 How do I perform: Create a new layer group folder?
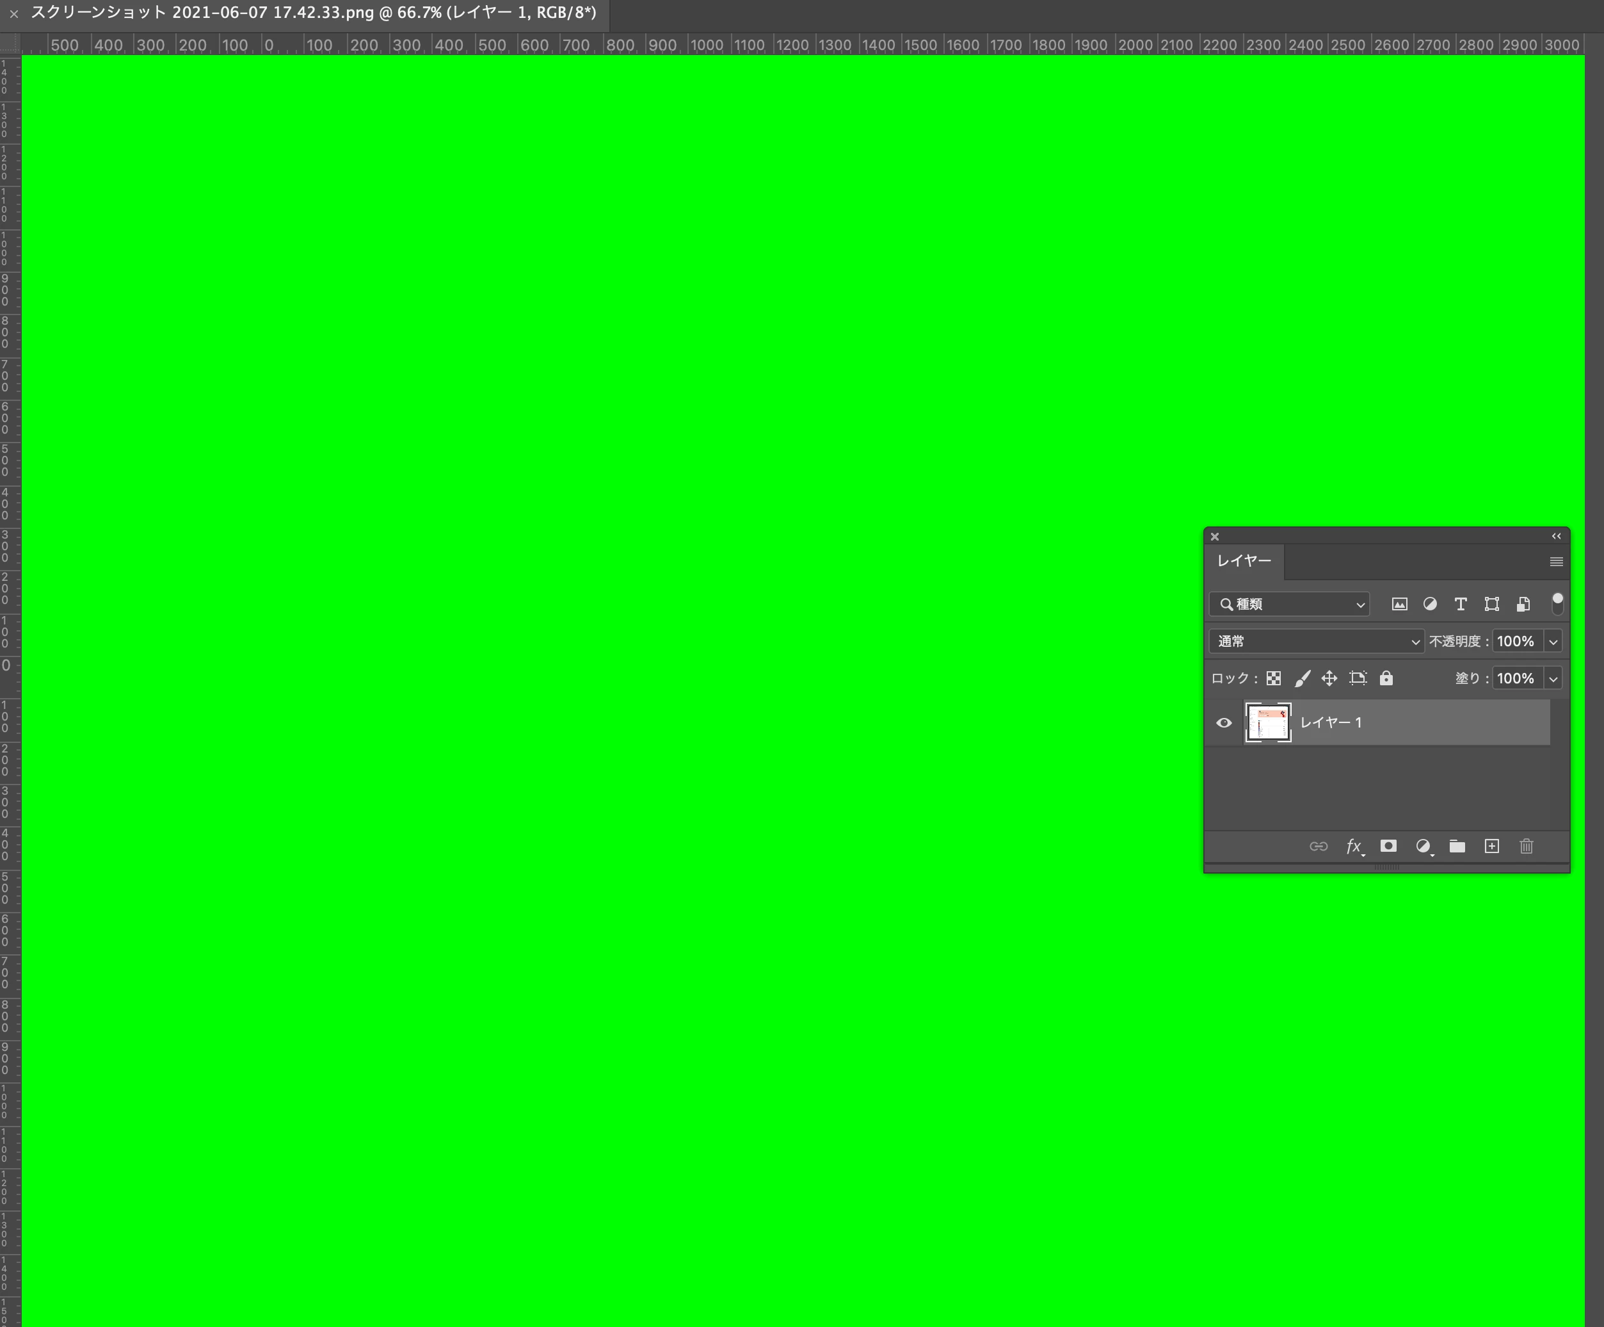click(x=1457, y=846)
